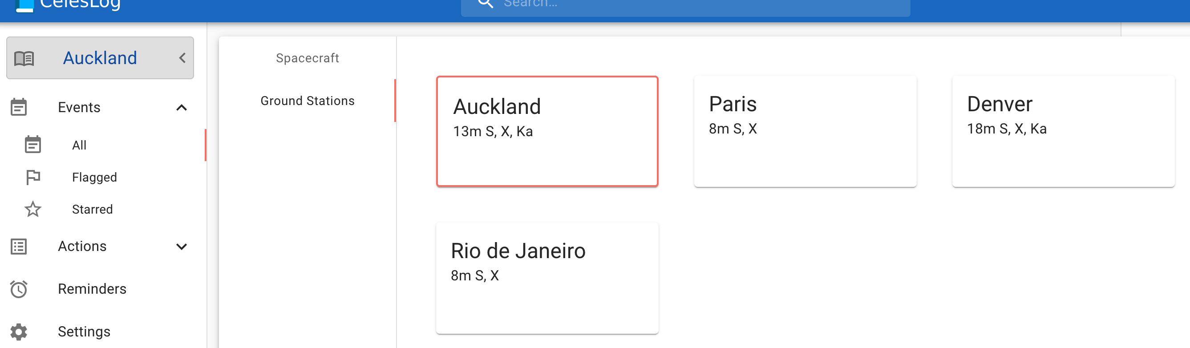Image resolution: width=1190 pixels, height=348 pixels.
Task: Click the Flagged flag icon
Action: click(x=33, y=177)
